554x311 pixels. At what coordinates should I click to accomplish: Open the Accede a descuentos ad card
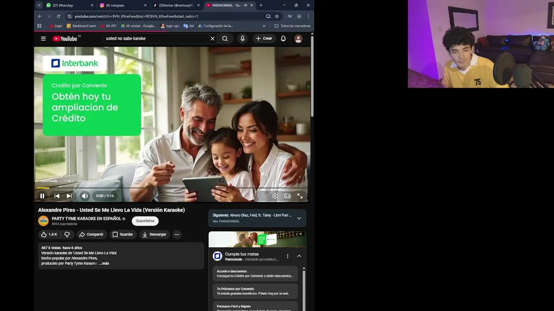point(255,273)
